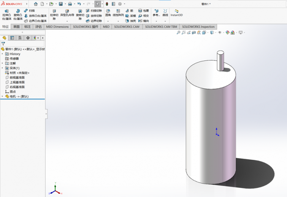Select the 拉伸切除 extruded cut tool
This screenshot has height=197, width=287.
(54, 15)
